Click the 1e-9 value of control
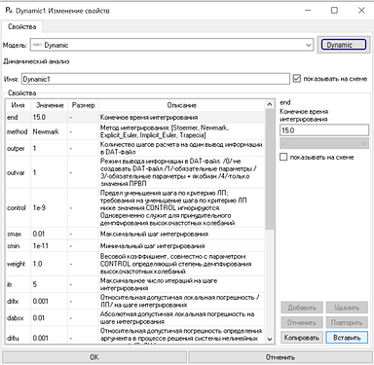 [50, 207]
